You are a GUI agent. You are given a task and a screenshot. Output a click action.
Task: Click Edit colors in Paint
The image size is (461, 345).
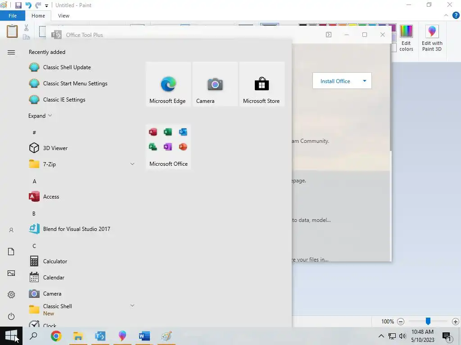[x=406, y=39]
